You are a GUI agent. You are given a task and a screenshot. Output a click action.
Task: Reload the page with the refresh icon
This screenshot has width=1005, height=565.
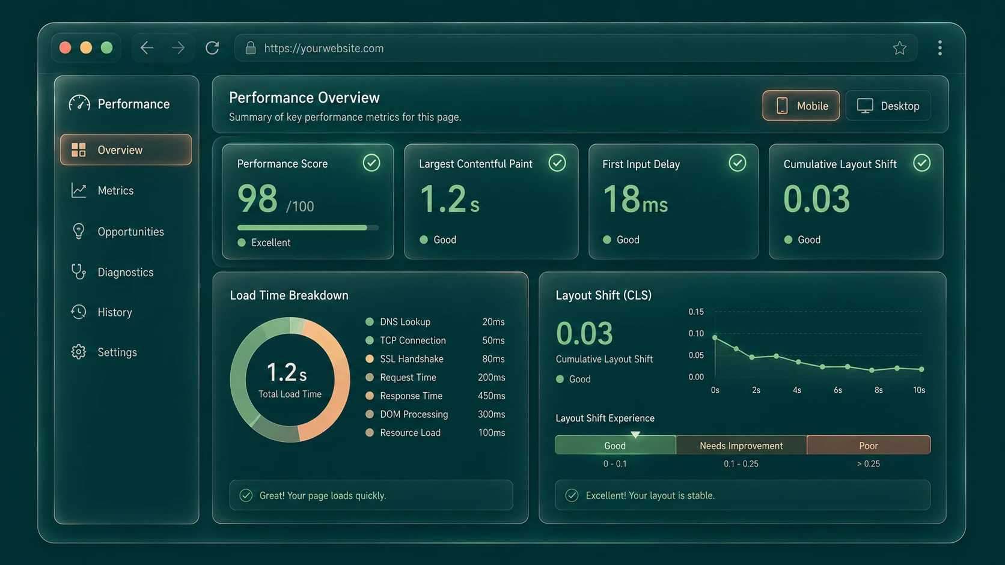click(212, 48)
